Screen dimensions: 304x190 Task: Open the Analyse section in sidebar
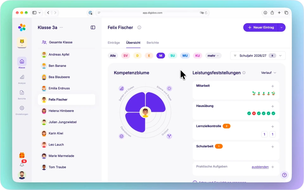(x=22, y=79)
